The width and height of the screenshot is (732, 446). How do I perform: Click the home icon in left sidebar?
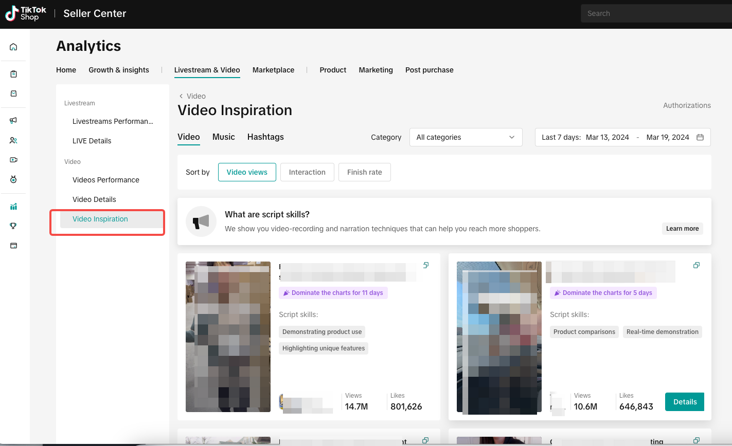(x=13, y=47)
